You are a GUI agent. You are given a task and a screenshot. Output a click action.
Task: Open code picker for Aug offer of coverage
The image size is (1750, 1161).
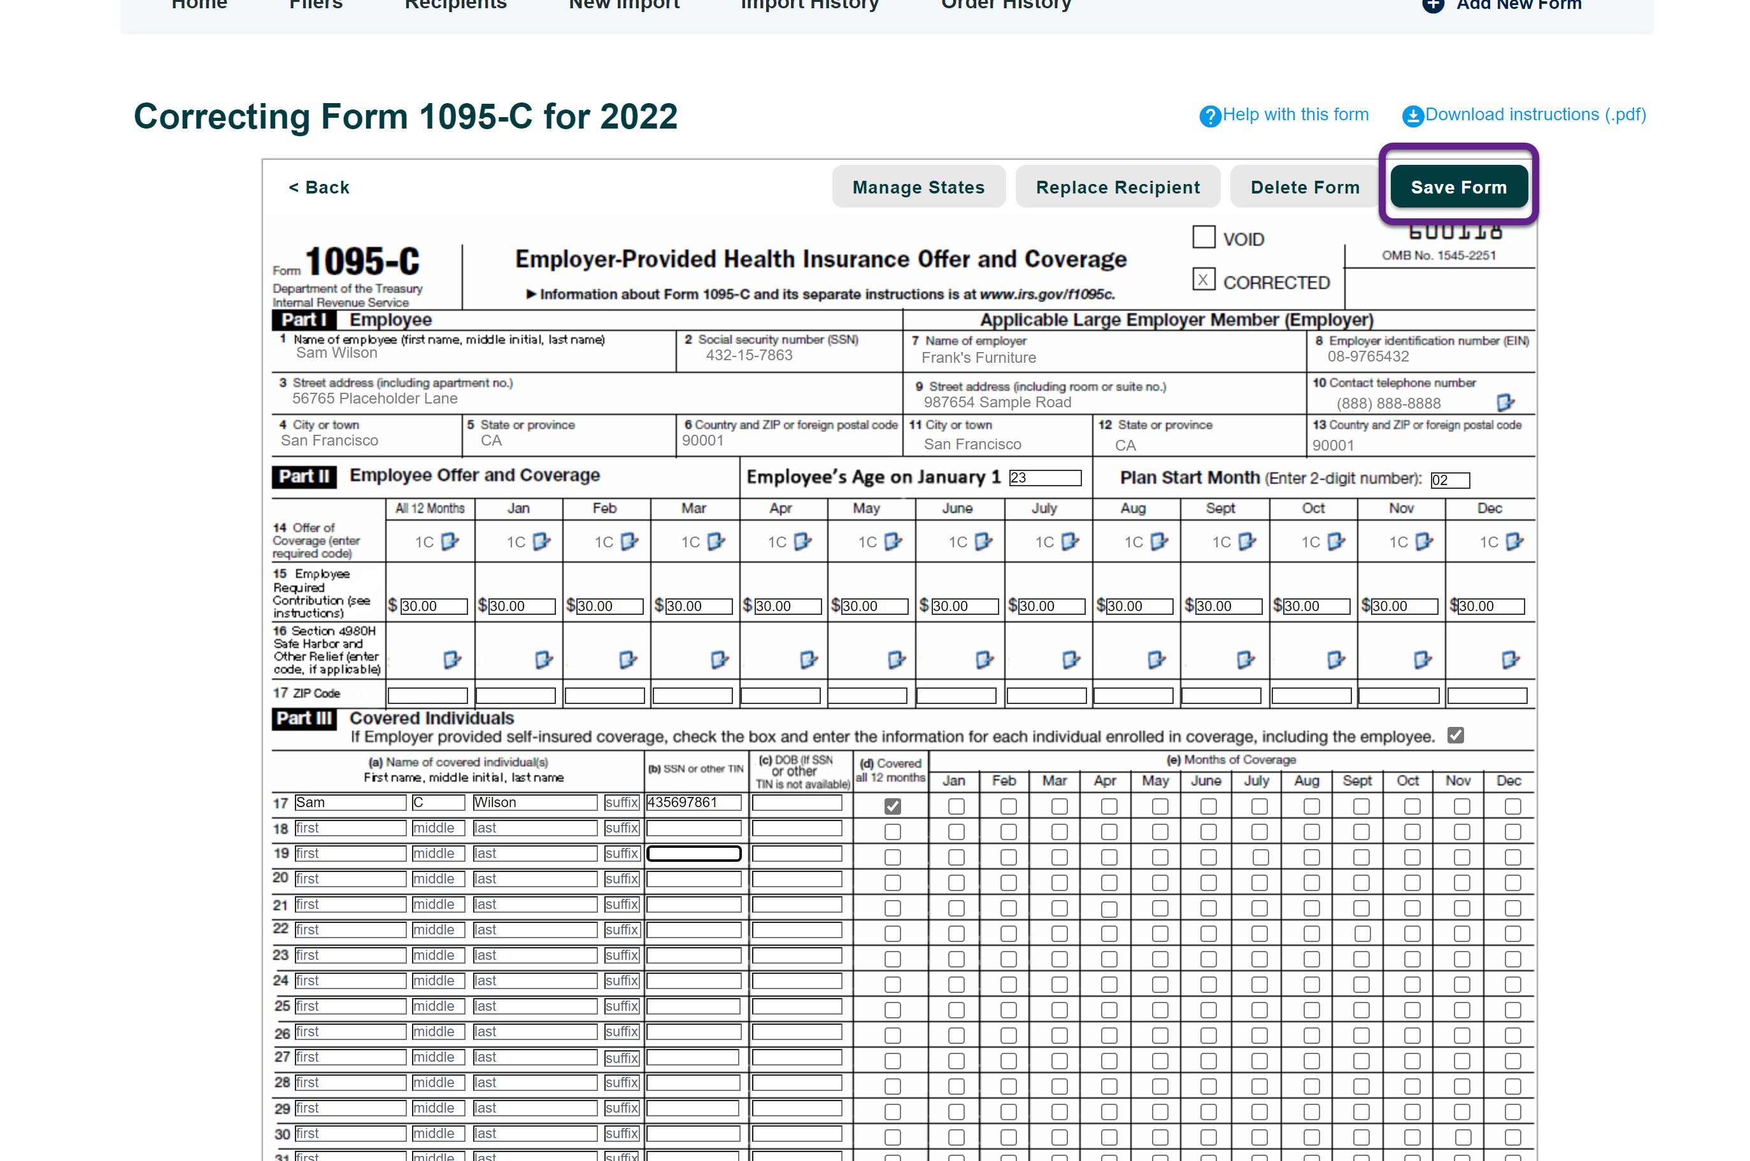[x=1159, y=541]
